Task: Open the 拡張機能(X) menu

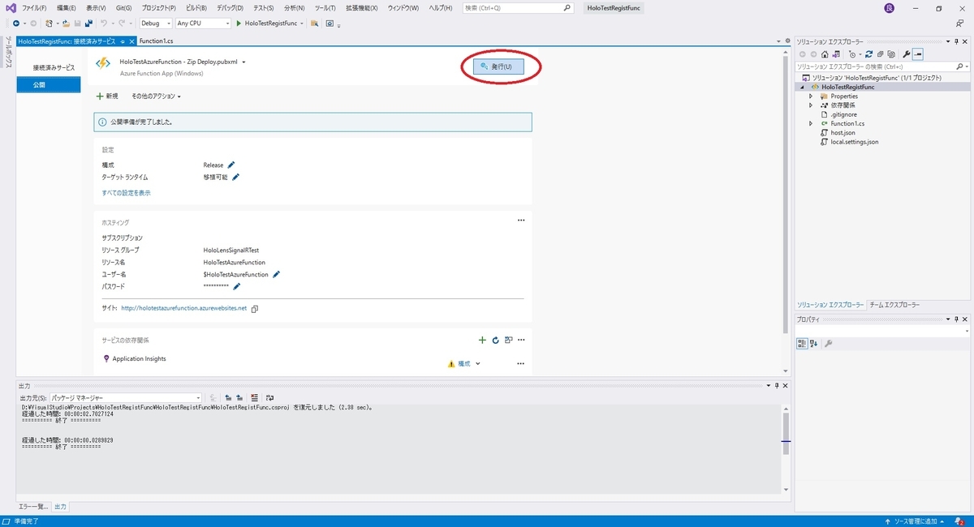Action: tap(361, 7)
